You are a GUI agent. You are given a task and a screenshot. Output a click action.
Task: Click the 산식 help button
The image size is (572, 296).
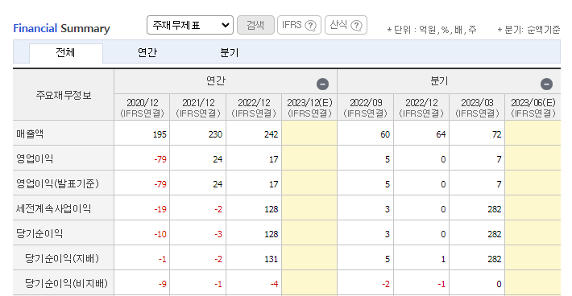pyautogui.click(x=346, y=25)
